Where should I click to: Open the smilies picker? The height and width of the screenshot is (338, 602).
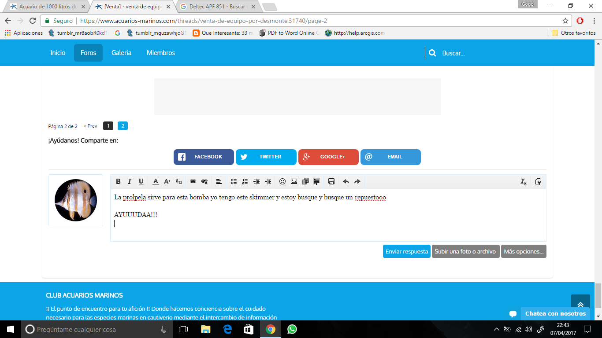pyautogui.click(x=282, y=181)
